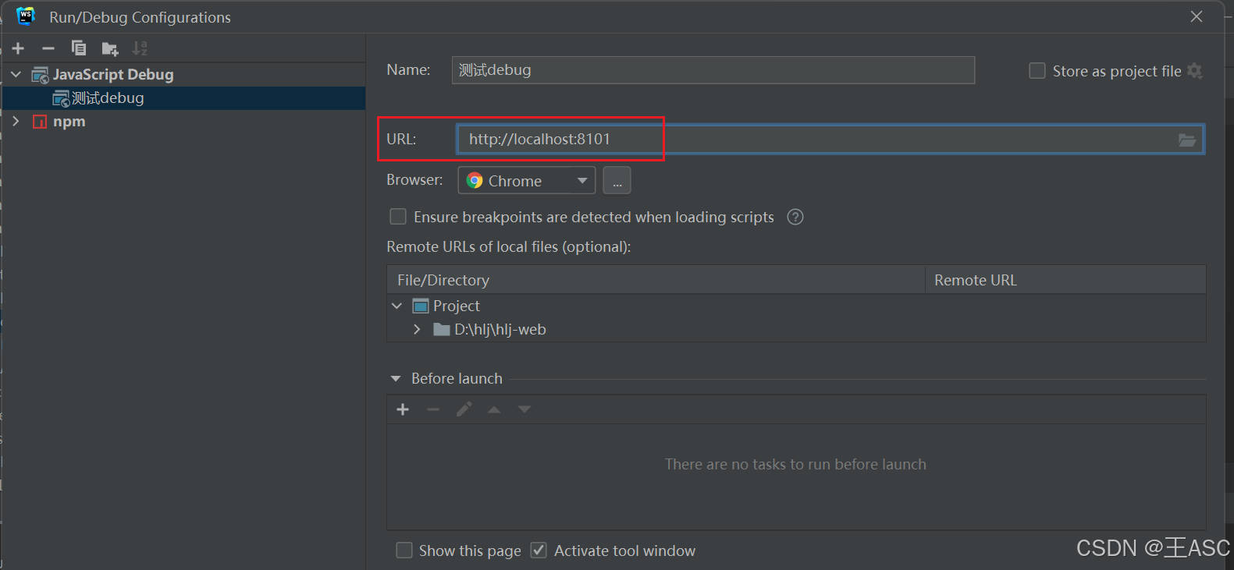Click into the Name text field
Viewport: 1234px width, 570px height.
coord(712,70)
